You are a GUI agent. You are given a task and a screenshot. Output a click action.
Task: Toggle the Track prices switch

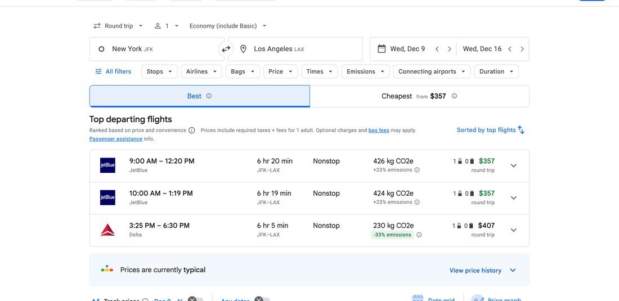coord(195,300)
